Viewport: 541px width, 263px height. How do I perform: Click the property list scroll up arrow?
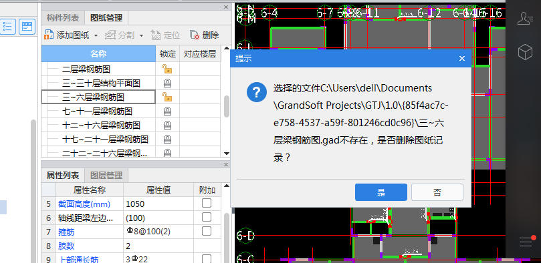pyautogui.click(x=226, y=186)
